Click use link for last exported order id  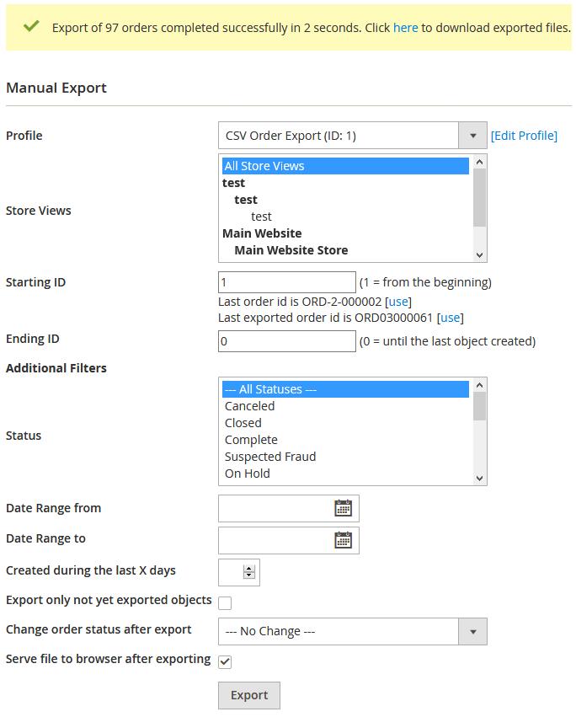coord(451,318)
